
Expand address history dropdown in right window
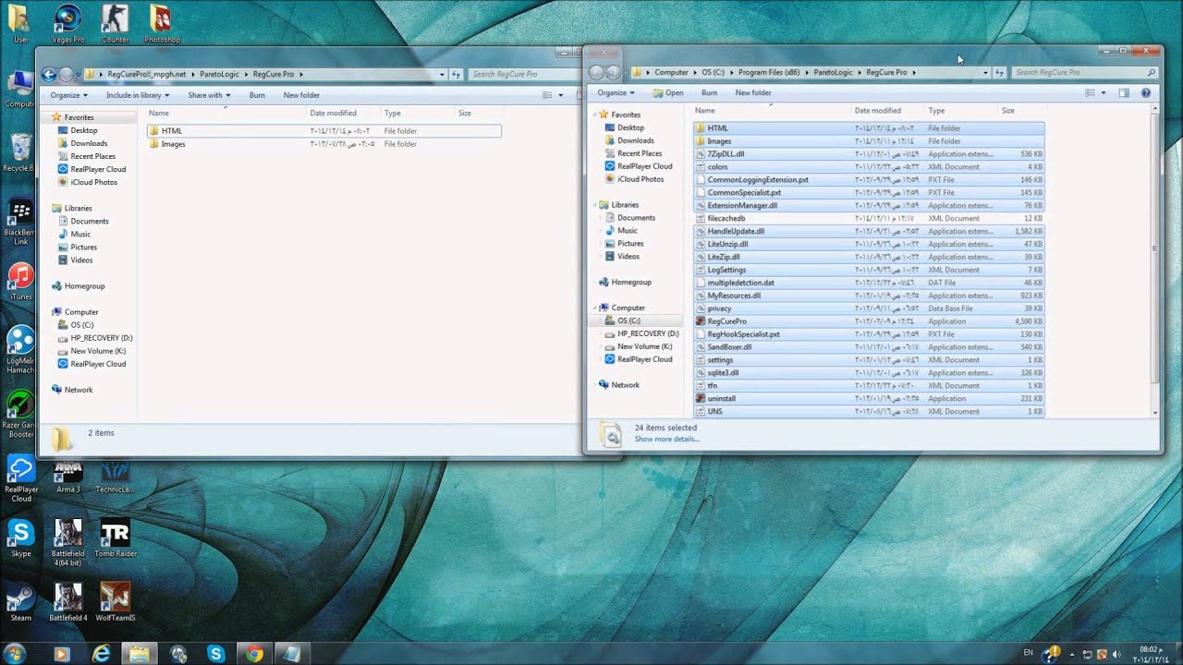tap(985, 72)
